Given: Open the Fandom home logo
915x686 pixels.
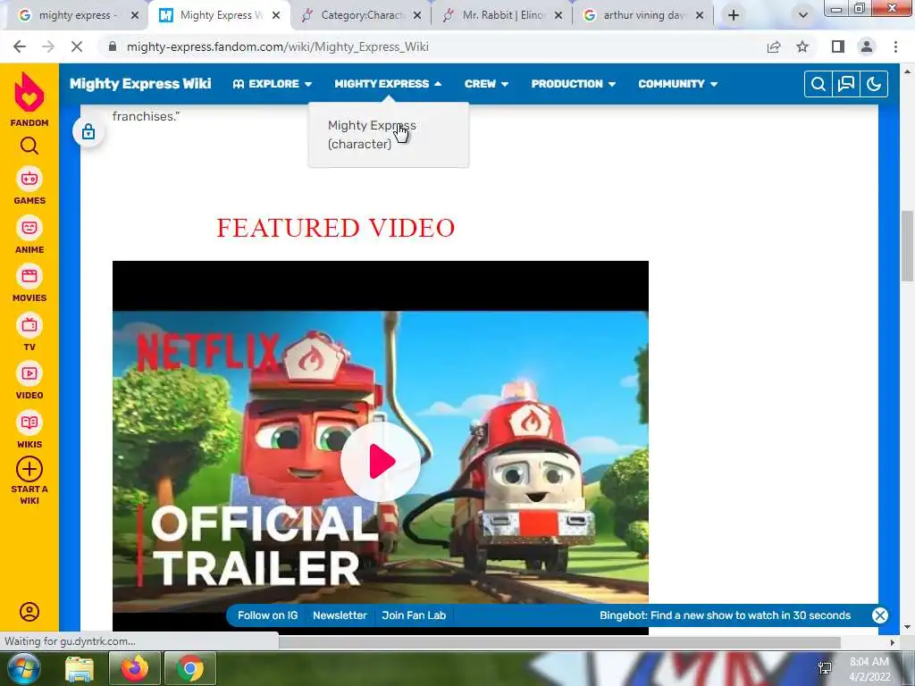Looking at the screenshot, I should pyautogui.click(x=29, y=99).
